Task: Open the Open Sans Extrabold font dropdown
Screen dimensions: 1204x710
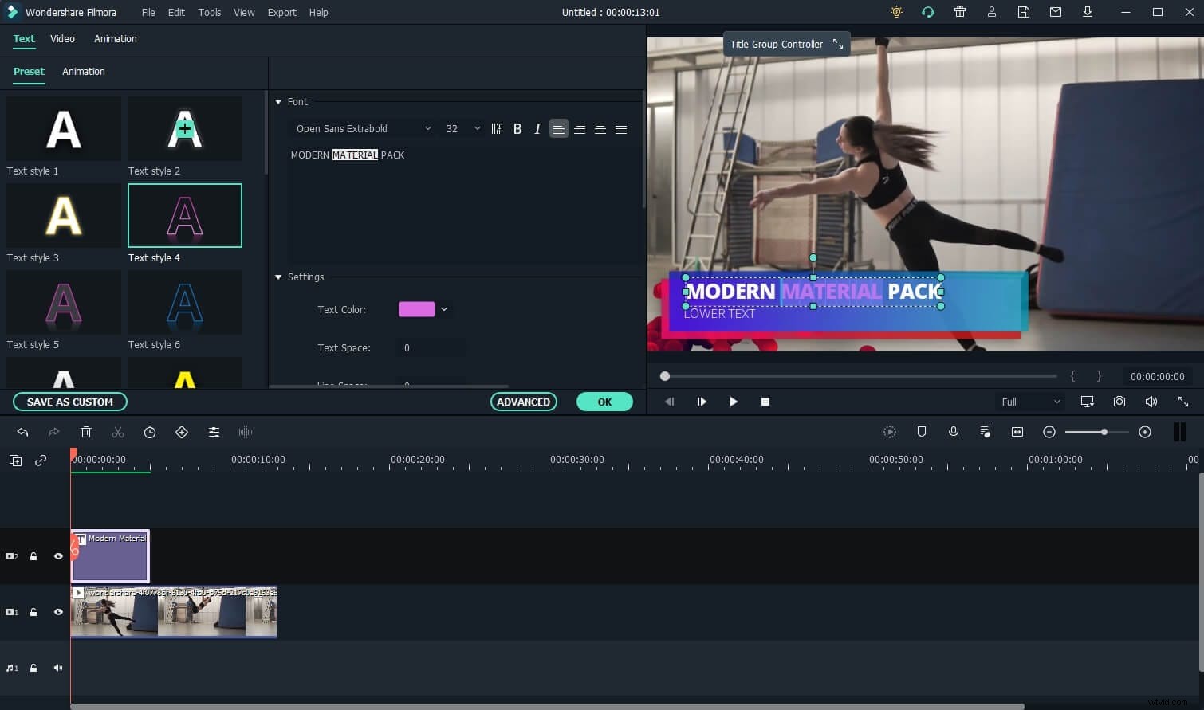Action: pos(363,128)
